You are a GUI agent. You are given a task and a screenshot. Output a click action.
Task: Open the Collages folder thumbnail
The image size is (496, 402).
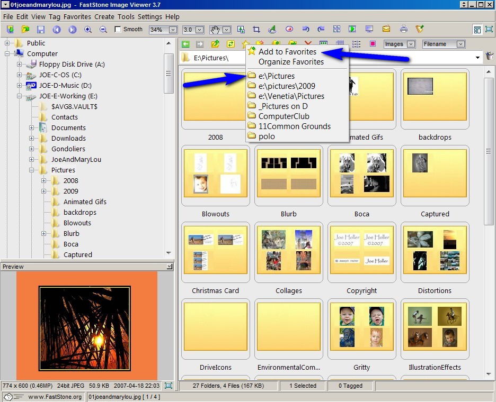click(288, 252)
